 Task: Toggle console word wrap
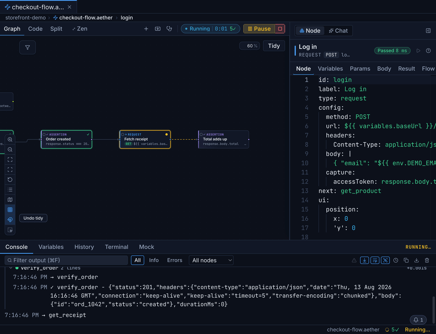(x=375, y=260)
